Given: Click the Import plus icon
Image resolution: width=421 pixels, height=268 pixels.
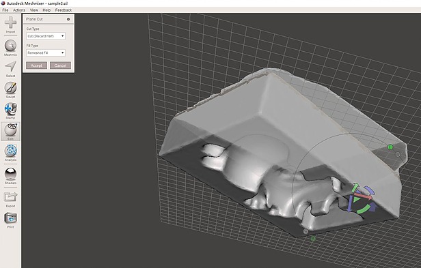Looking at the screenshot, I should [10, 23].
